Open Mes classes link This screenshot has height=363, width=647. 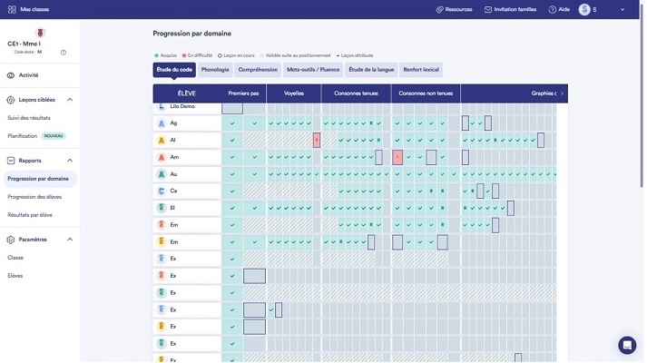[34, 9]
